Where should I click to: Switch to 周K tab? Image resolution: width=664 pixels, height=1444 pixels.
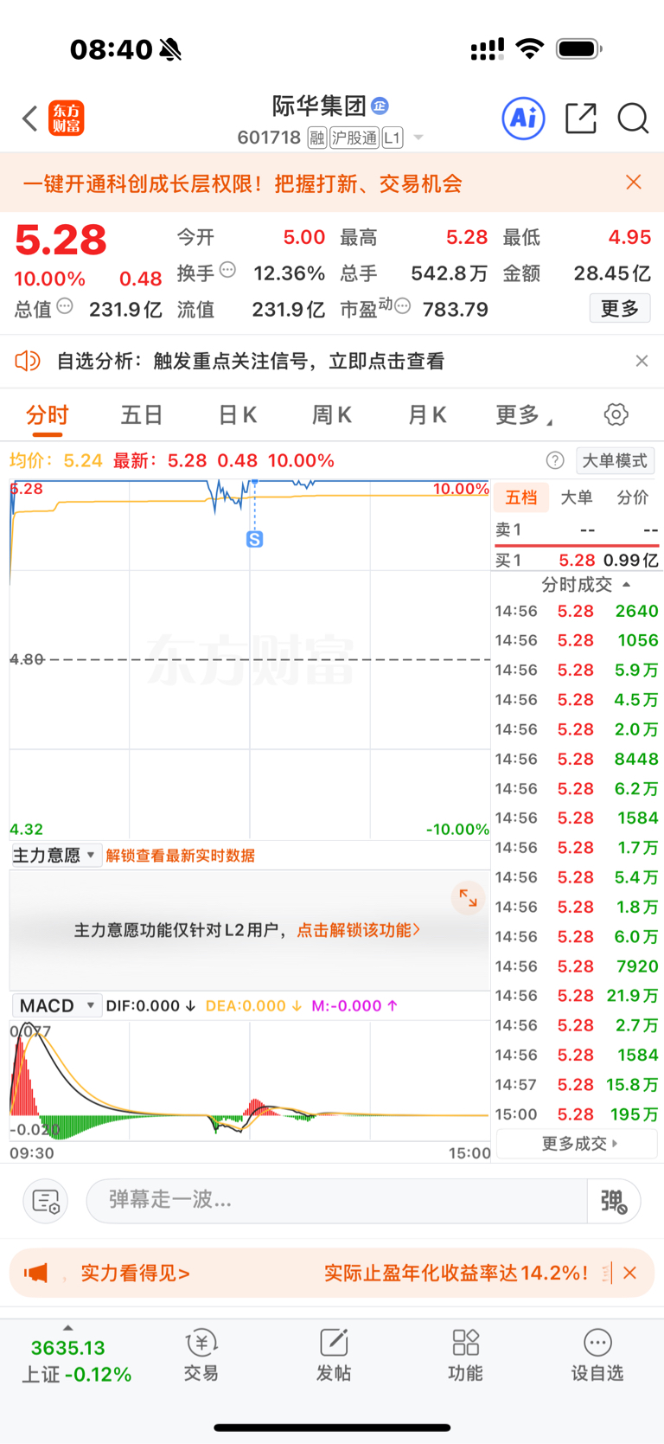pos(332,415)
